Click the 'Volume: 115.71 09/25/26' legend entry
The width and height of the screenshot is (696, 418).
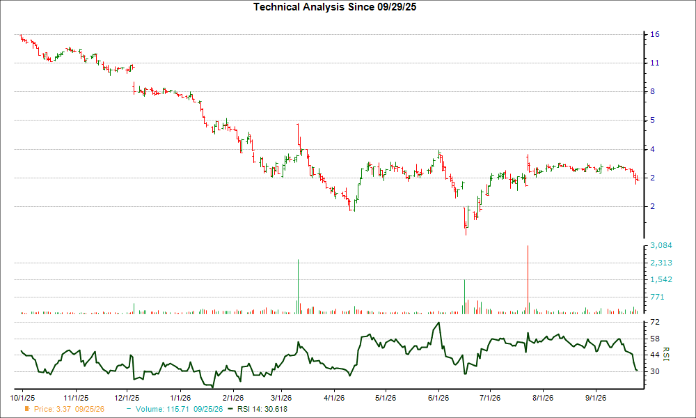pyautogui.click(x=180, y=409)
